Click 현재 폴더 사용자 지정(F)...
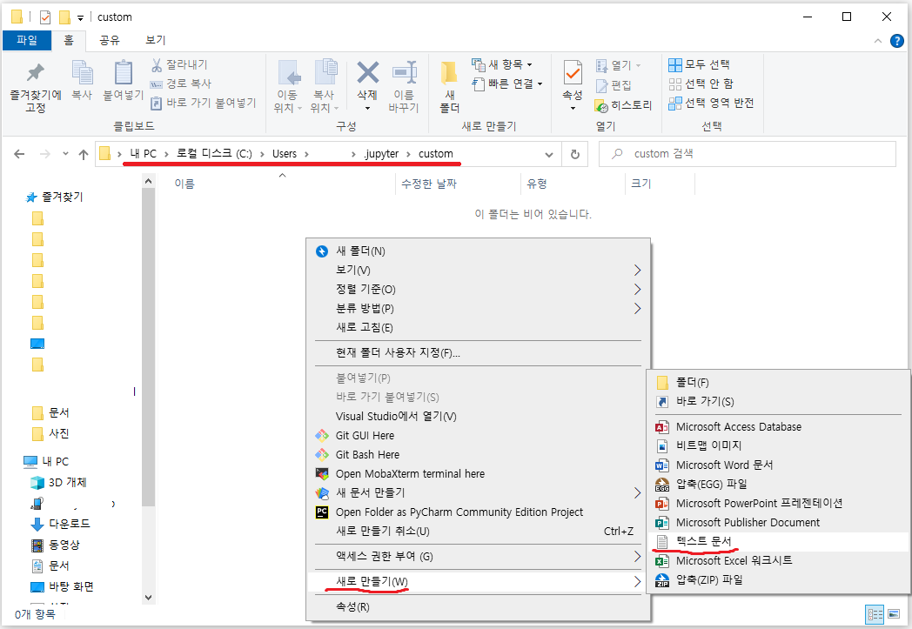 click(478, 353)
